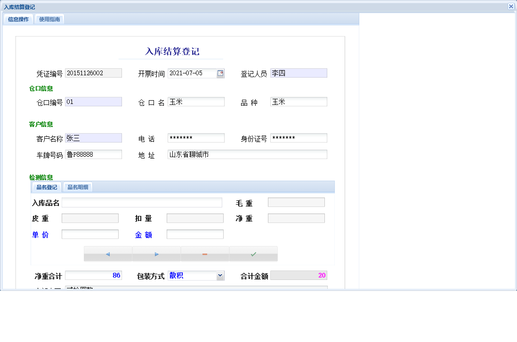
Task: Click the minus icon to remove entry
Action: (x=204, y=254)
